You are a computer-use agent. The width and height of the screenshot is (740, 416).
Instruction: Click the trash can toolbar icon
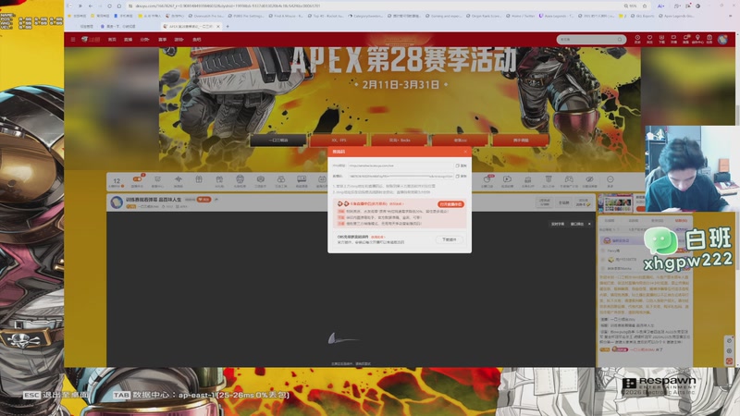click(x=548, y=180)
